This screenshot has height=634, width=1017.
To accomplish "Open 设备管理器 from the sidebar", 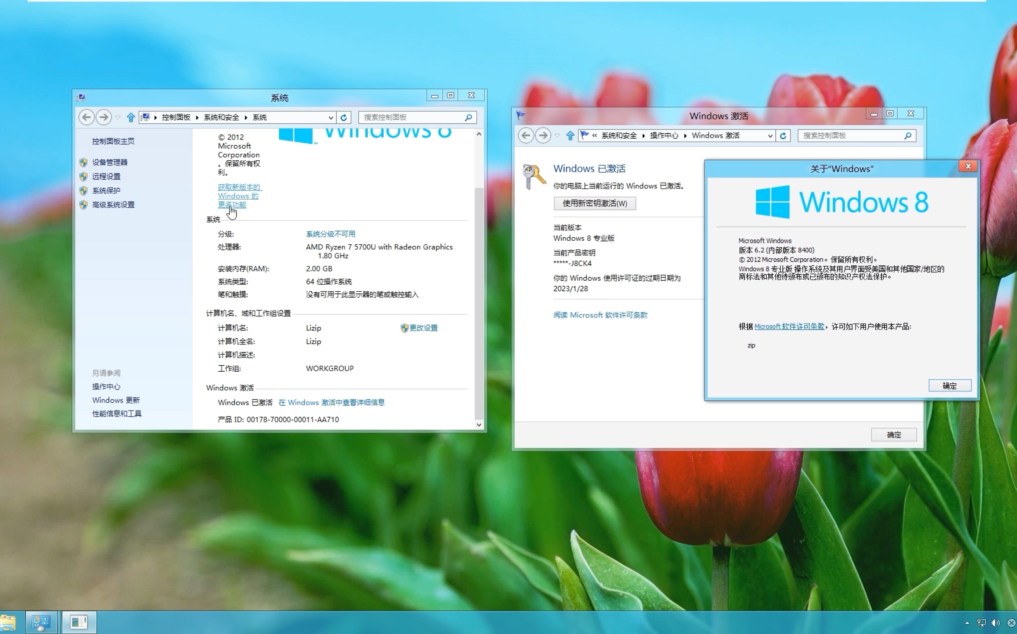I will [x=110, y=162].
